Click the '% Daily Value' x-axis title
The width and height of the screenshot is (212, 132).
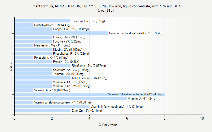click(108, 125)
